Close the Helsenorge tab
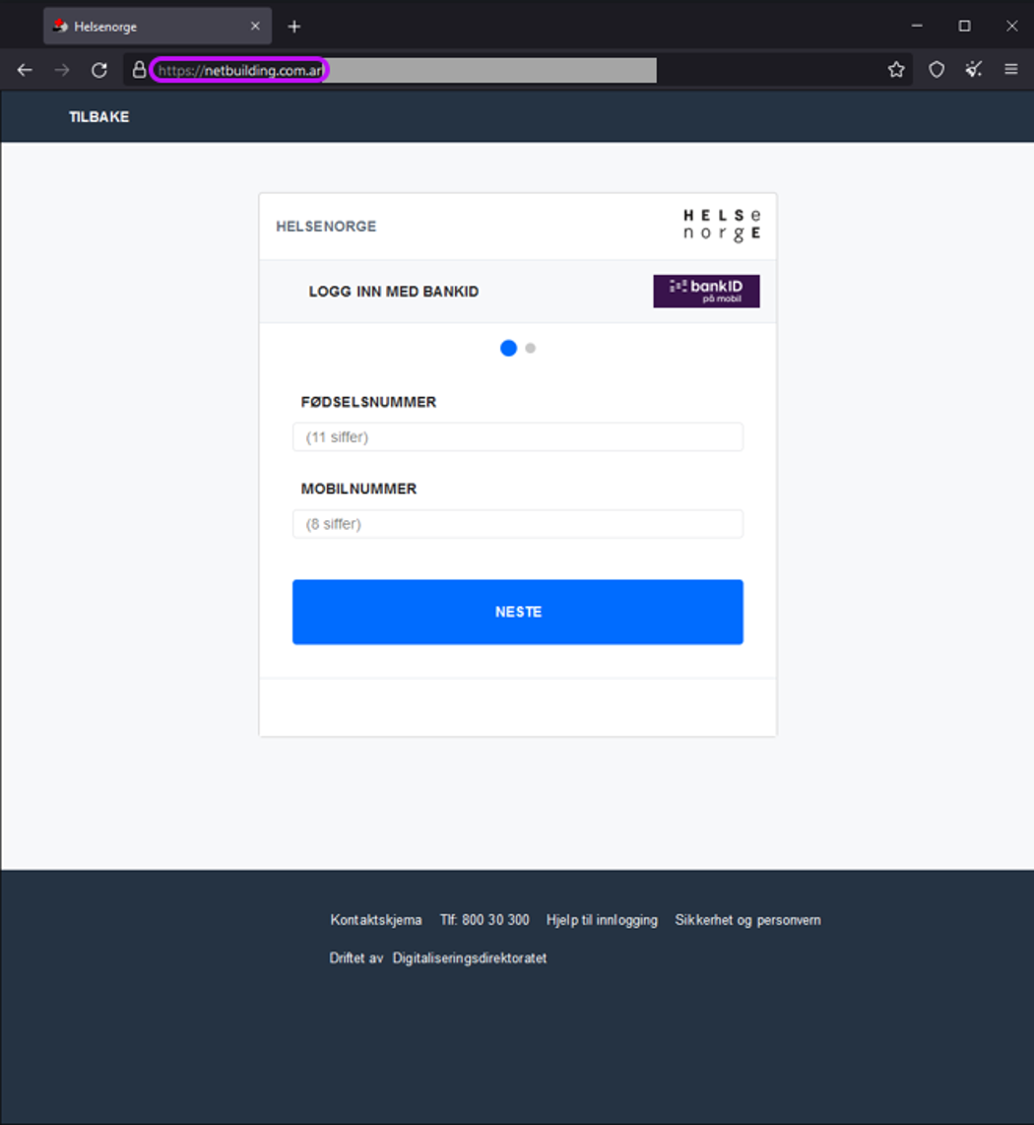 click(255, 27)
